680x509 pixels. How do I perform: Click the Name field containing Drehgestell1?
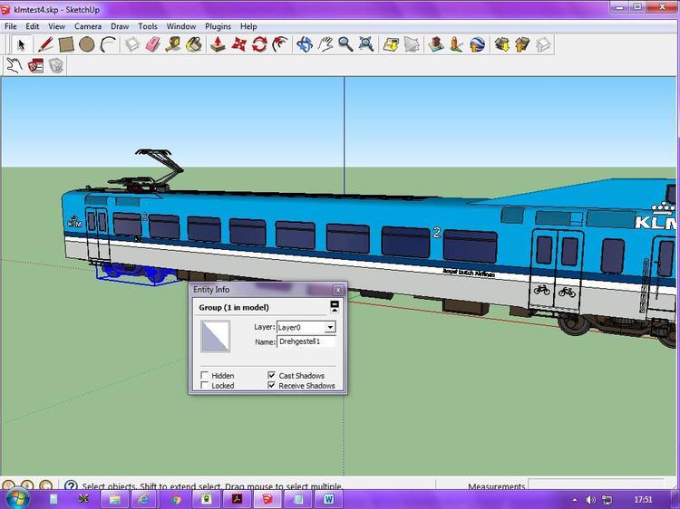click(306, 341)
